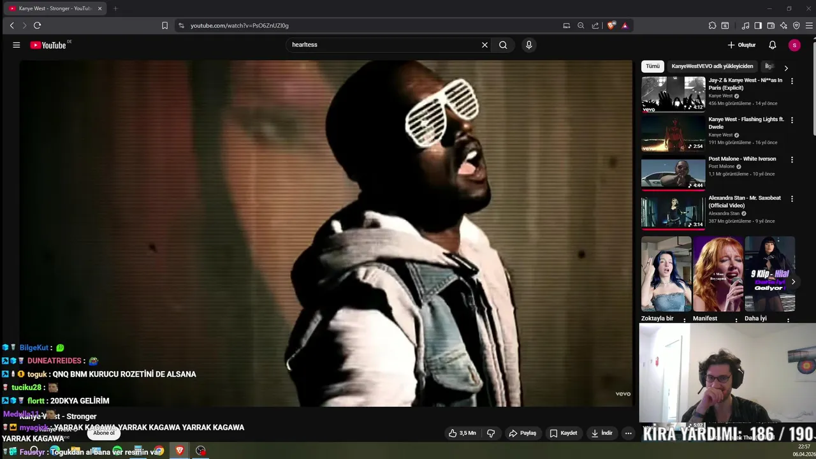This screenshot has width=816, height=459.
Task: Start voice search with the microphone
Action: click(x=528, y=45)
